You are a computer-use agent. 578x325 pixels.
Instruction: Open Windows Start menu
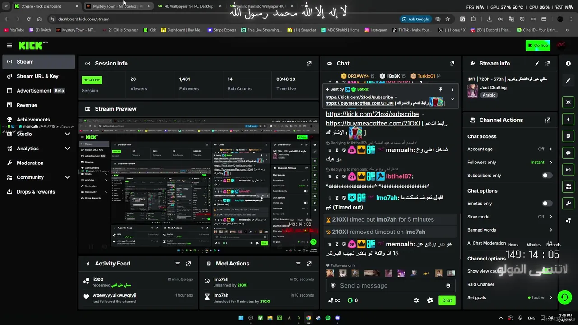(x=241, y=318)
